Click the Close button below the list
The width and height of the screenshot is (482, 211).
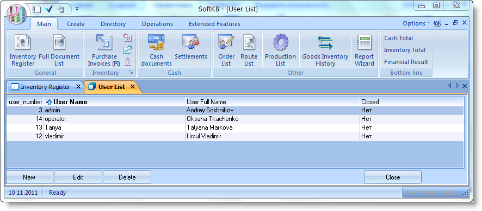point(393,177)
